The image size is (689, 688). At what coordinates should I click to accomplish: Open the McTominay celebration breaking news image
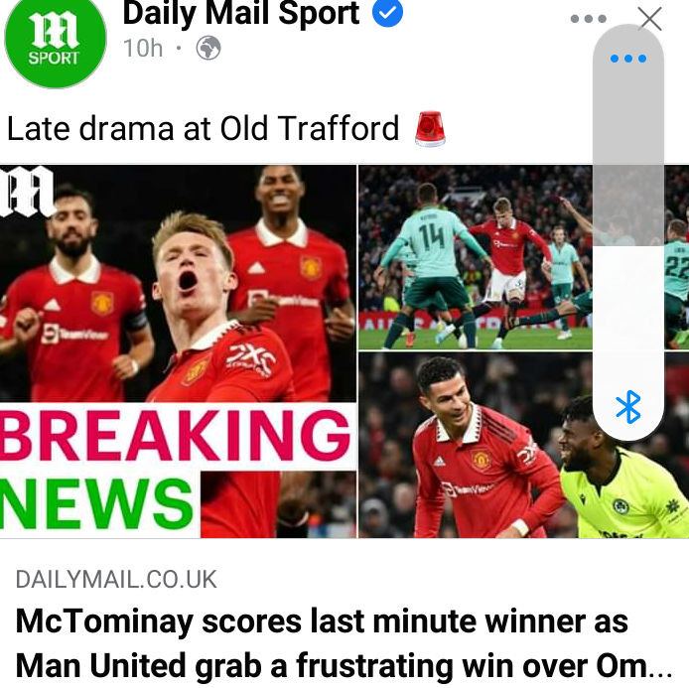[x=178, y=351]
